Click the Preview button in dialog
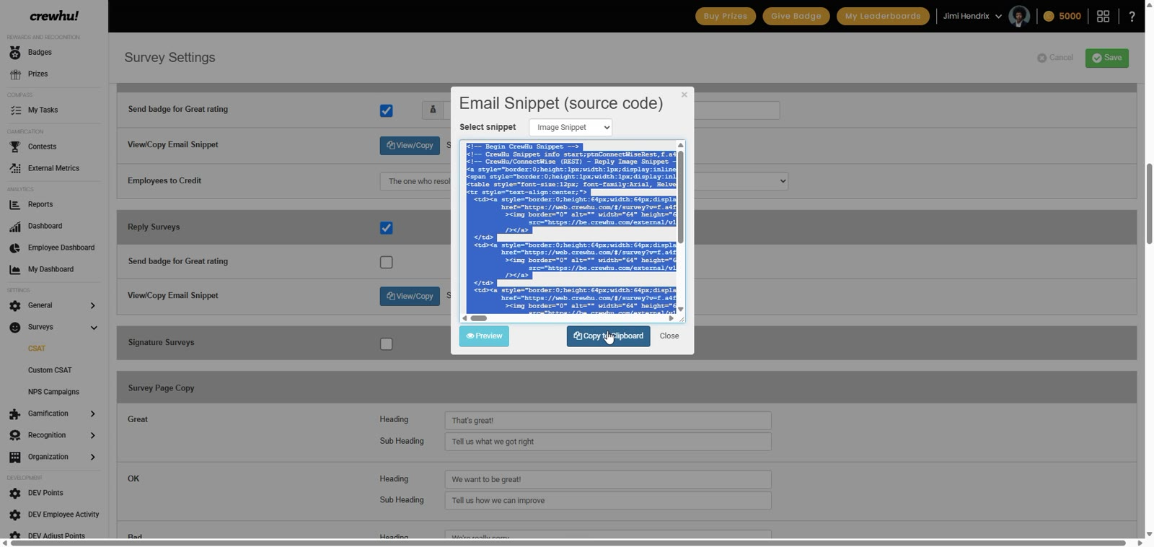 pos(484,336)
